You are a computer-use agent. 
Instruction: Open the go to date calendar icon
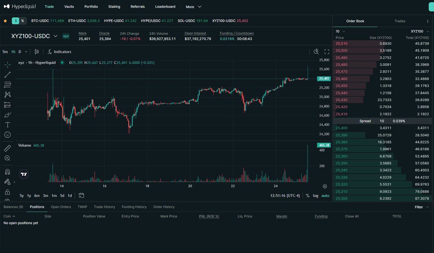tap(81, 195)
